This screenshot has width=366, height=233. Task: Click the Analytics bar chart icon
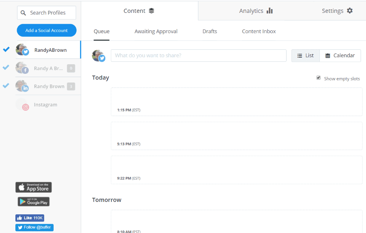pyautogui.click(x=270, y=11)
